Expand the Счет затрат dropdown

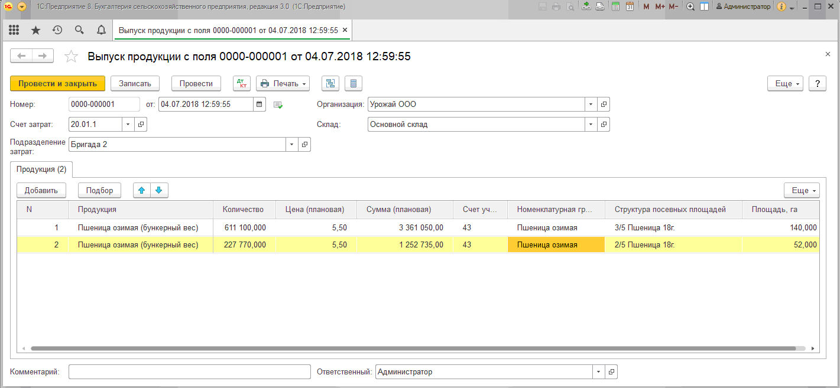tap(129, 125)
